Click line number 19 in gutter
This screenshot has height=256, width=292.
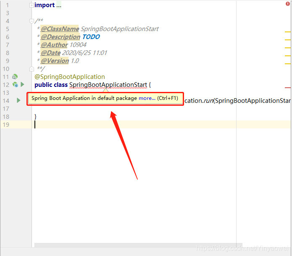click(6, 125)
